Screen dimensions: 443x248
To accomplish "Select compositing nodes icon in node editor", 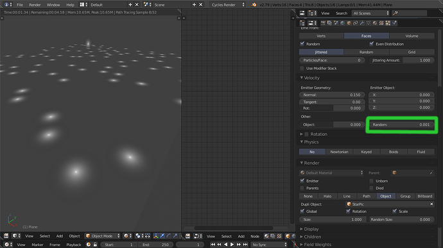I will click(x=273, y=236).
